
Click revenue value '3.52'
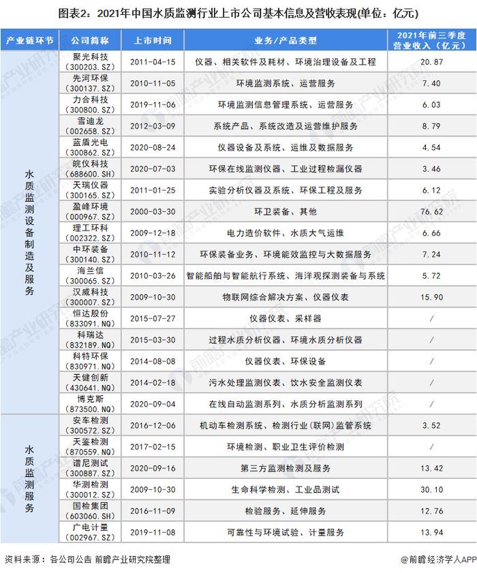pyautogui.click(x=431, y=426)
